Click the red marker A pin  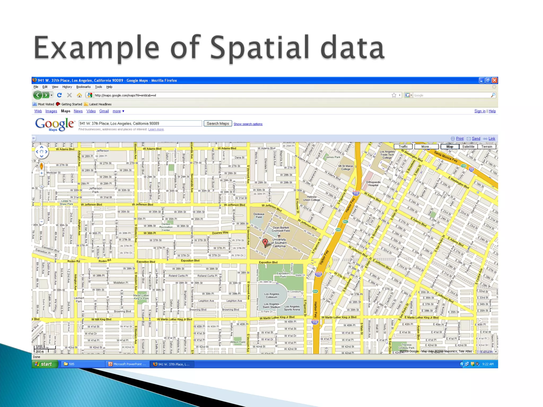[265, 242]
